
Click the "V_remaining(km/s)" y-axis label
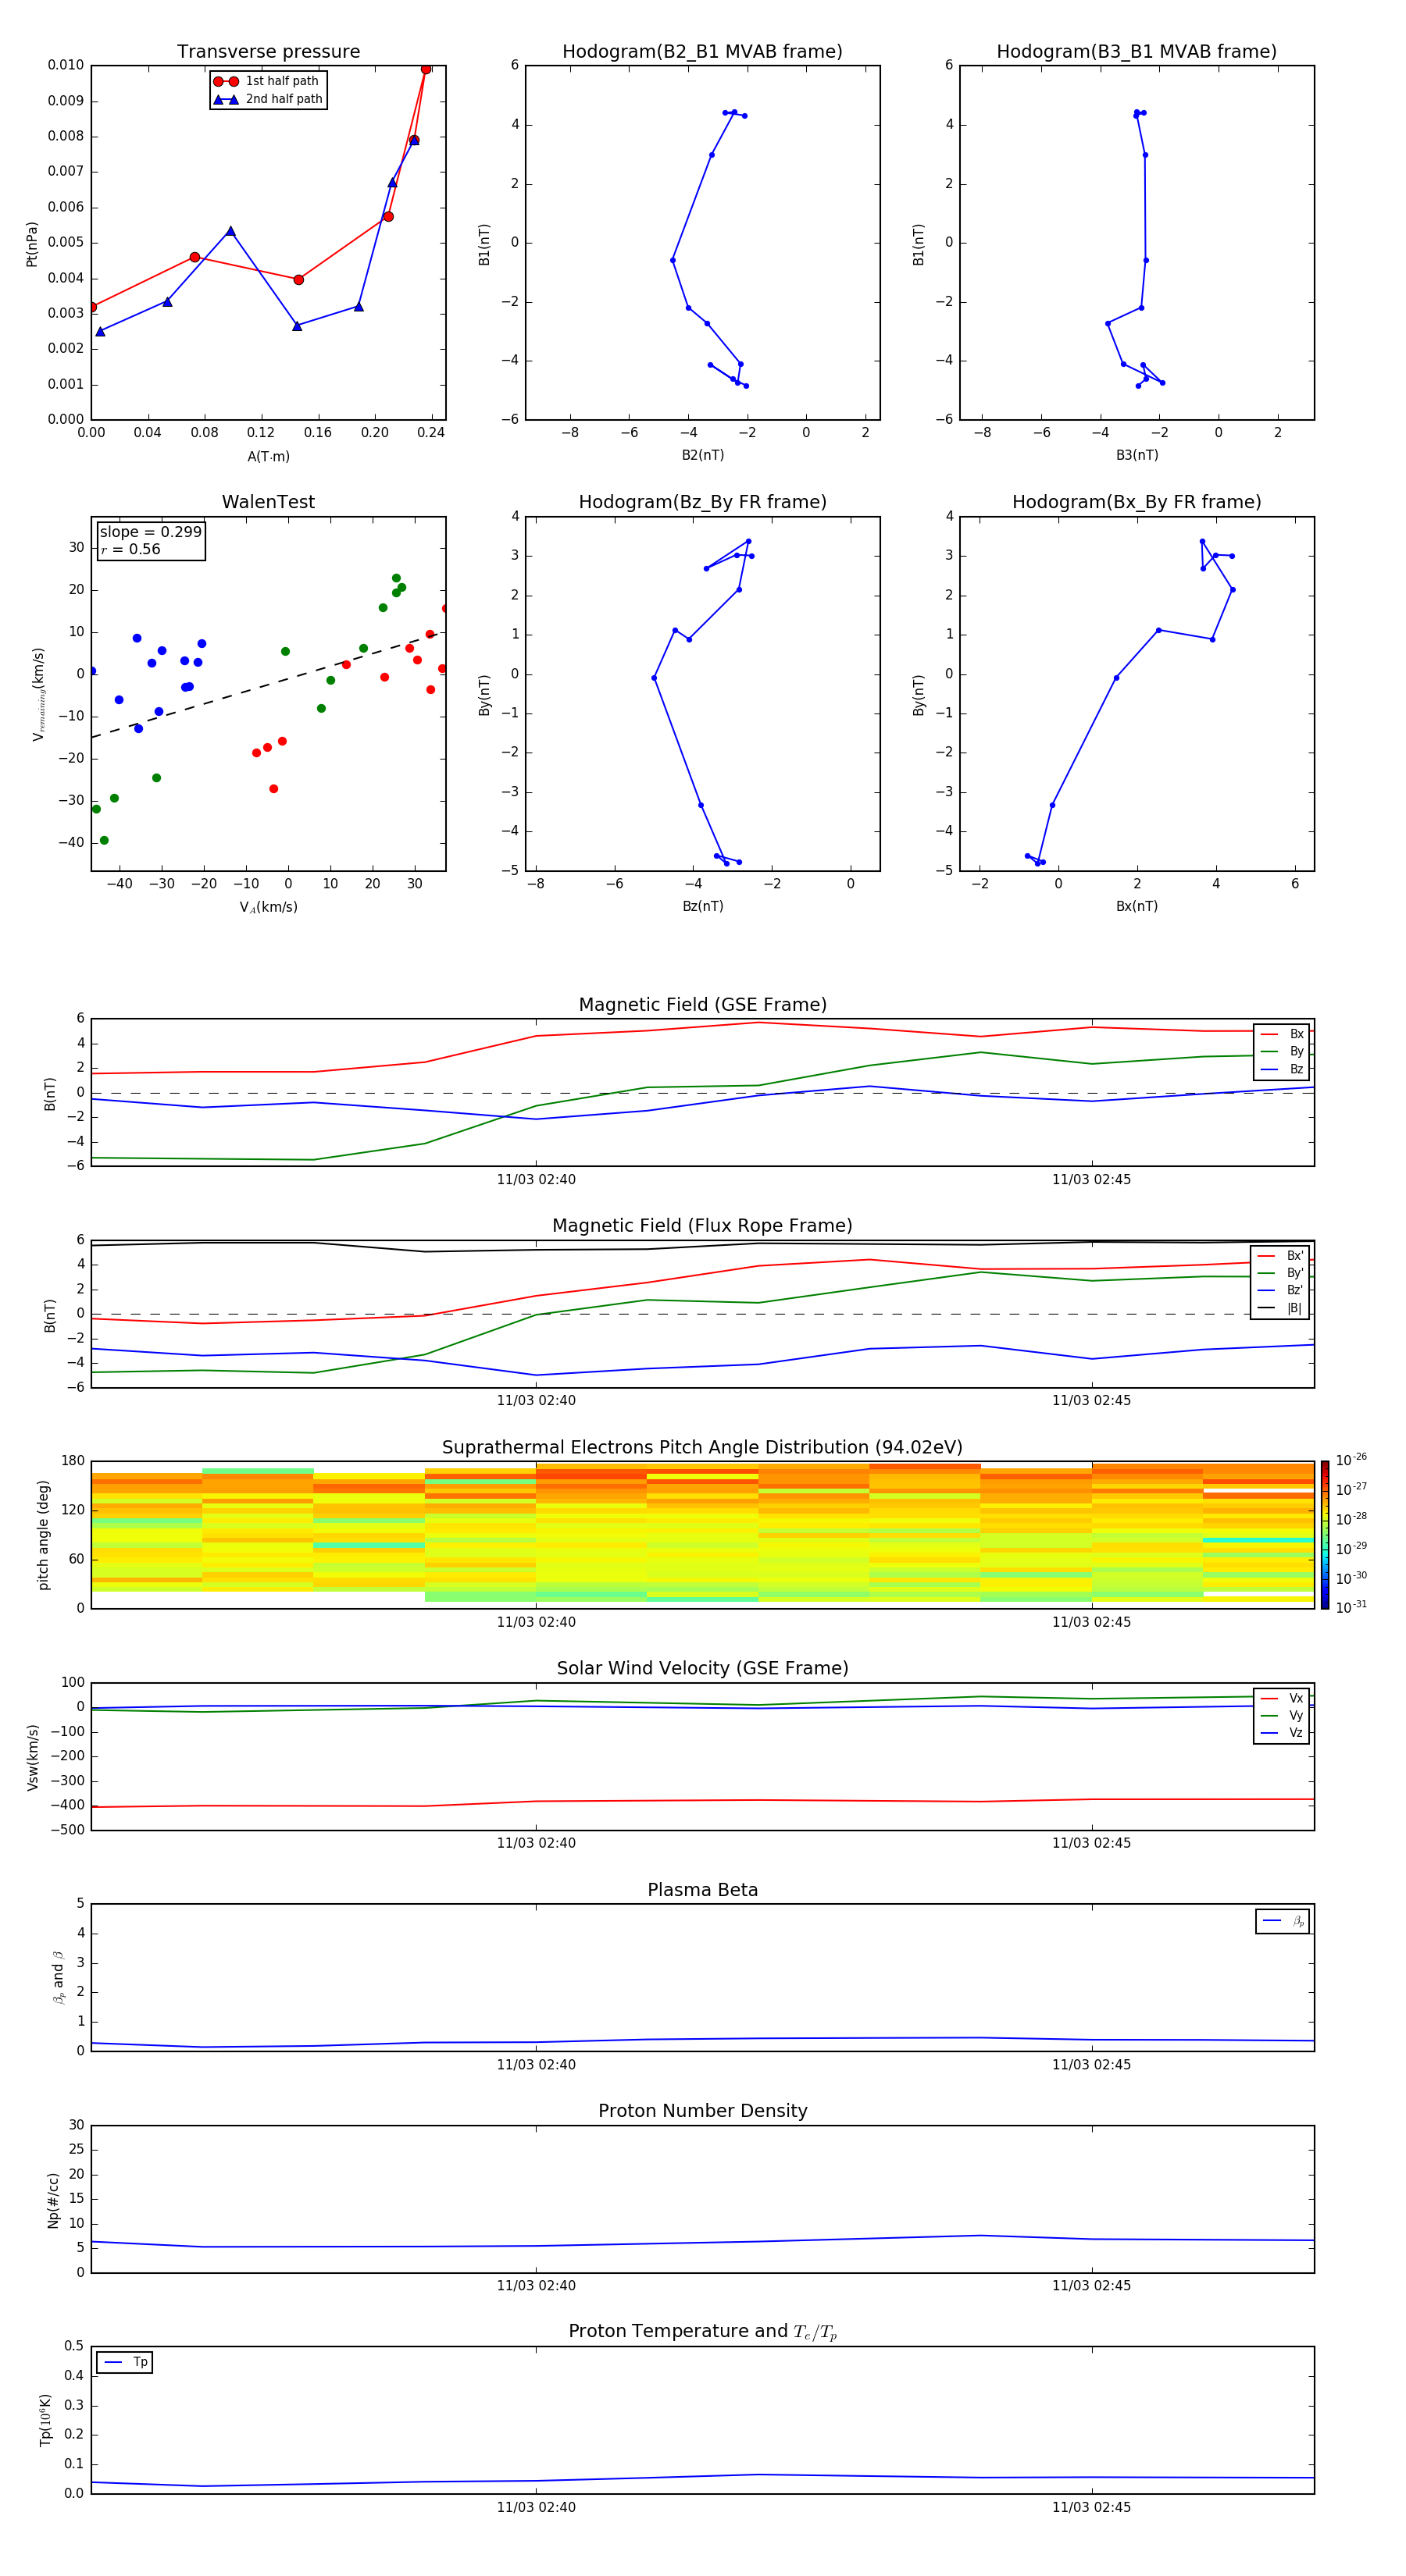tap(38, 694)
